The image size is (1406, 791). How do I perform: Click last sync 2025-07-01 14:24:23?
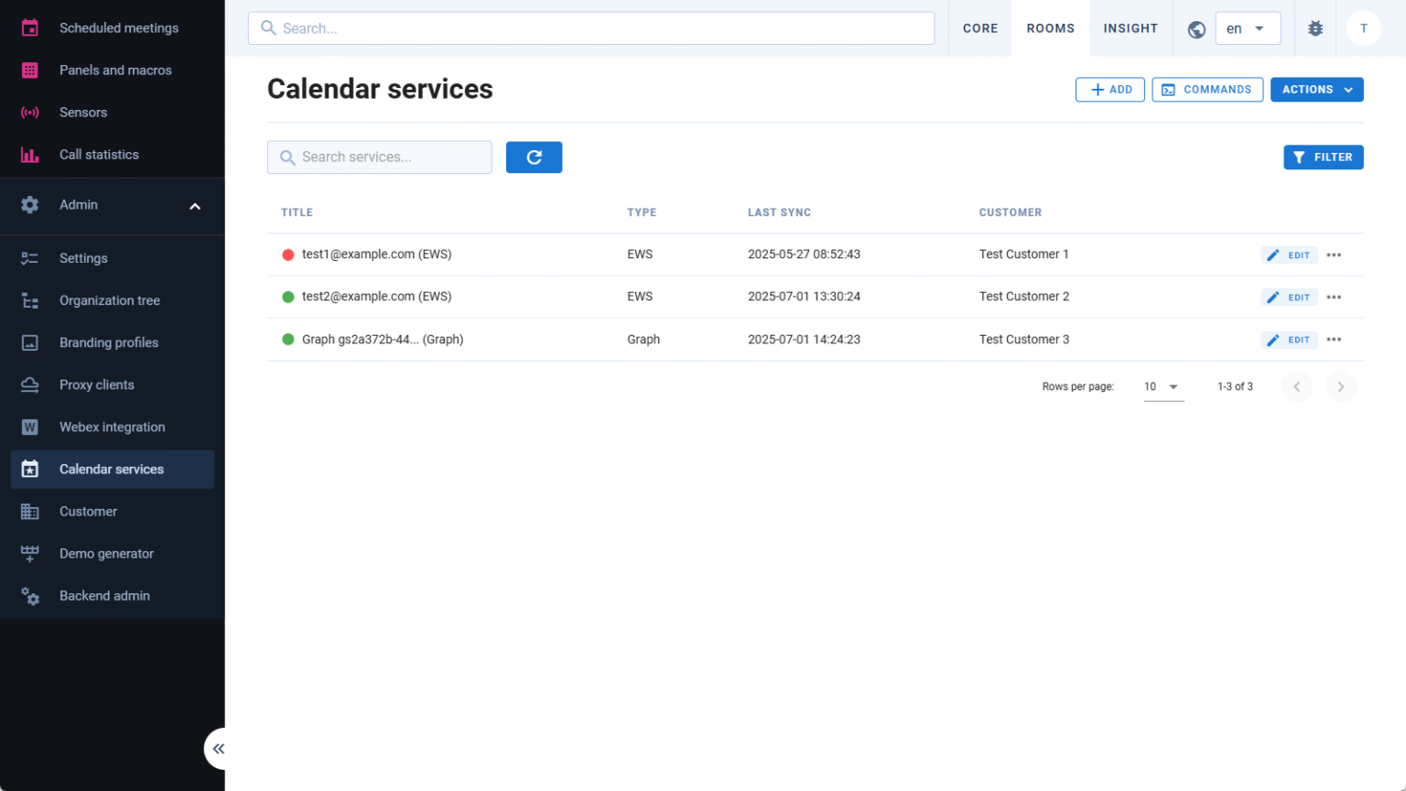(804, 340)
